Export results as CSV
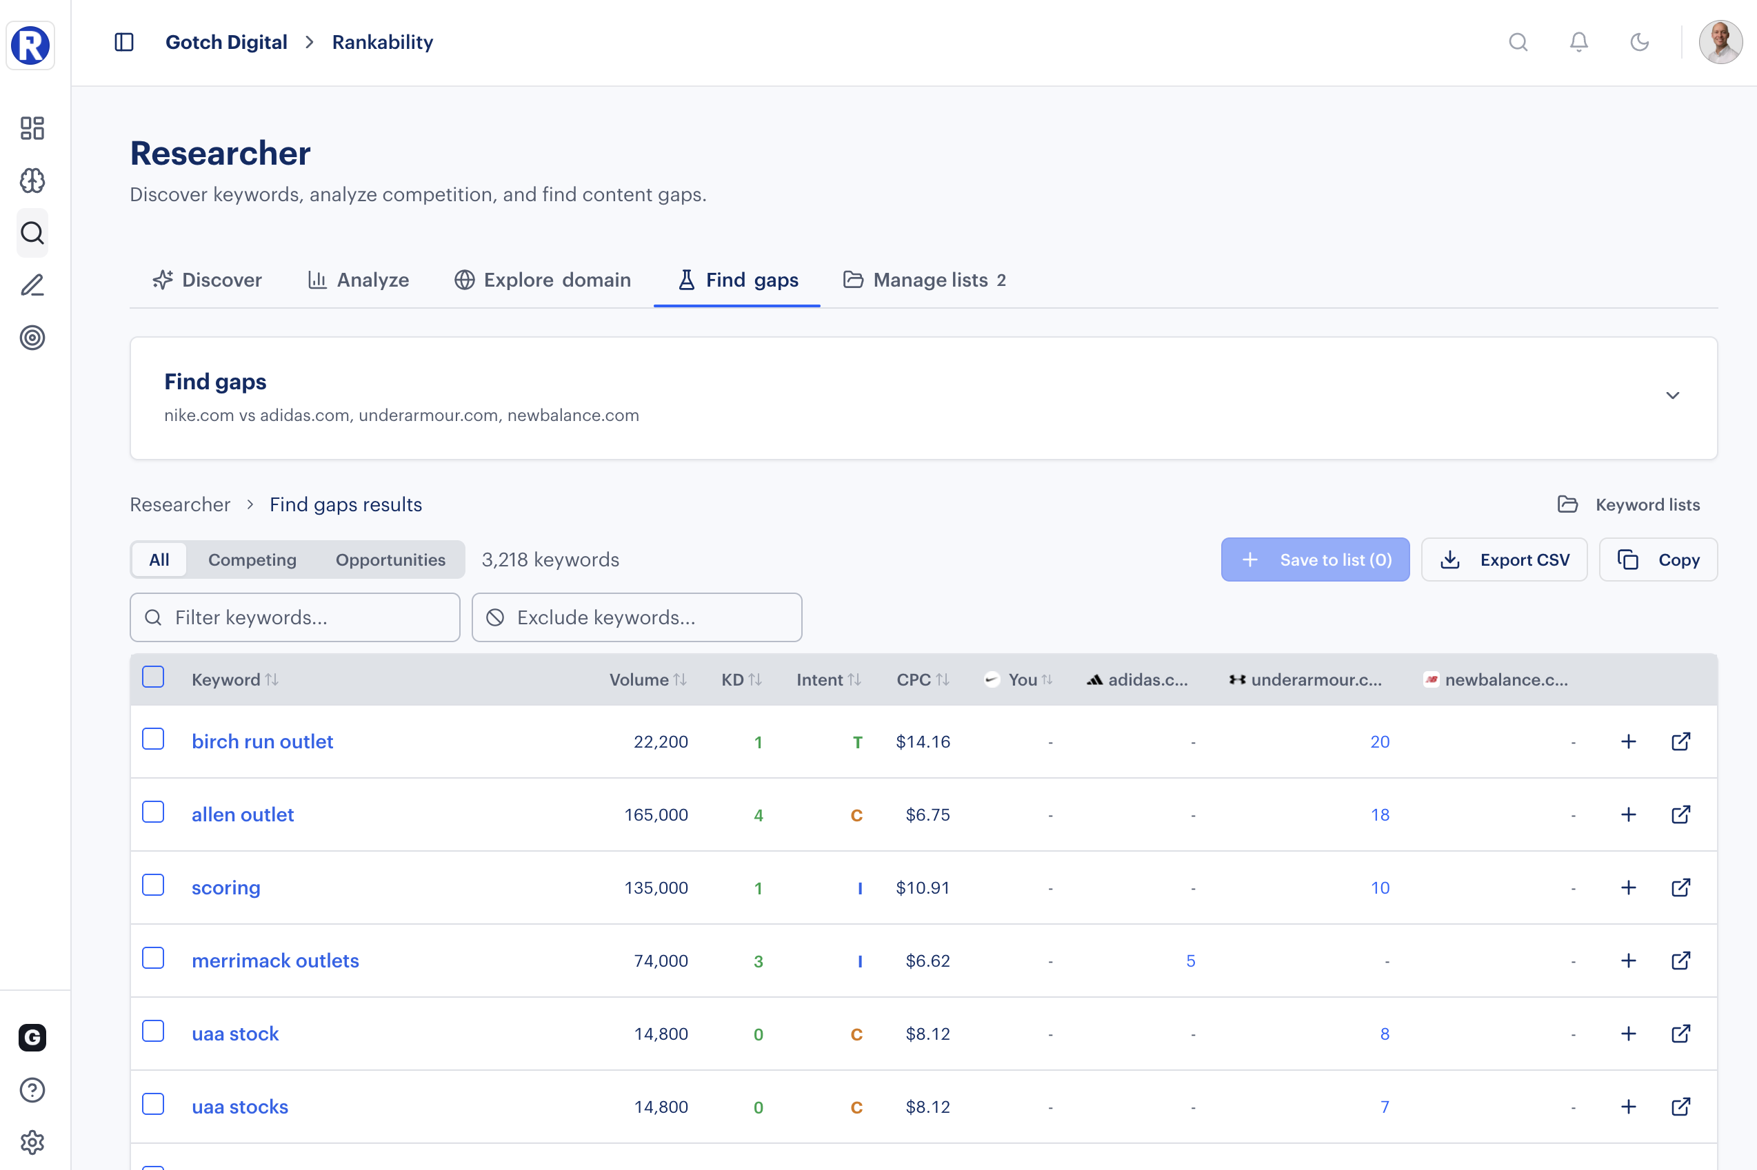Image resolution: width=1757 pixels, height=1170 pixels. [x=1505, y=560]
